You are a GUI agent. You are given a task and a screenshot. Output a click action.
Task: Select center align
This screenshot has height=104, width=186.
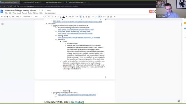(83, 17)
